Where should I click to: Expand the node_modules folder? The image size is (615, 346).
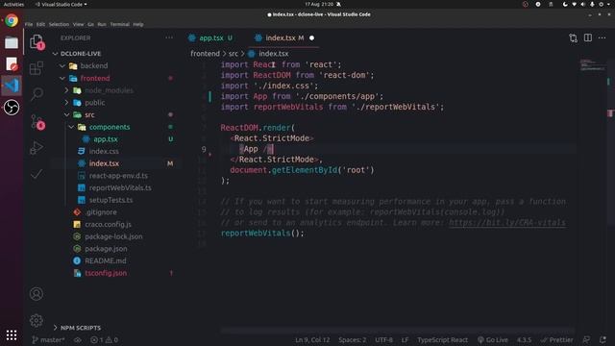click(x=109, y=90)
